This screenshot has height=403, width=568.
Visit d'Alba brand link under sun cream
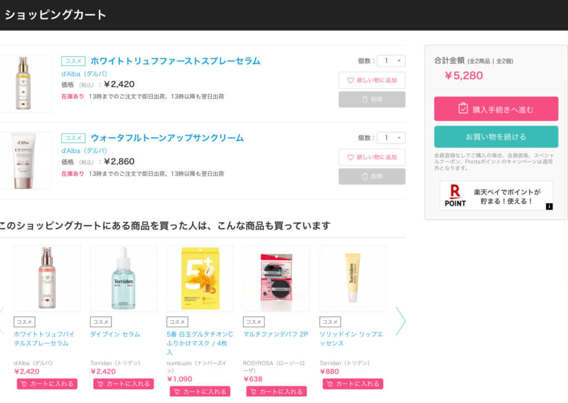click(84, 151)
